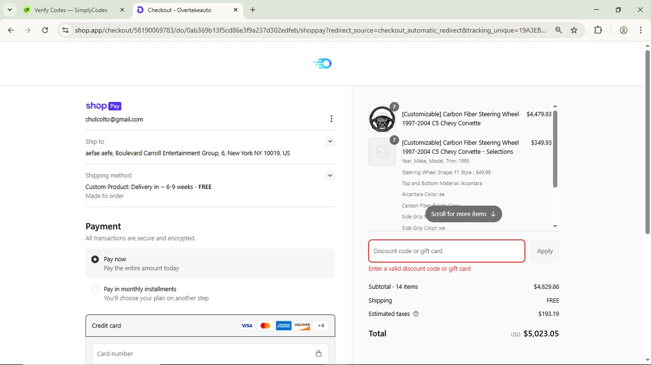
Task: Click the placeholder Selections product thumbnail
Action: click(x=382, y=152)
